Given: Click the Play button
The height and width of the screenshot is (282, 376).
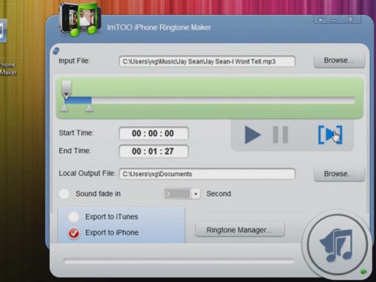Looking at the screenshot, I should coord(253,135).
